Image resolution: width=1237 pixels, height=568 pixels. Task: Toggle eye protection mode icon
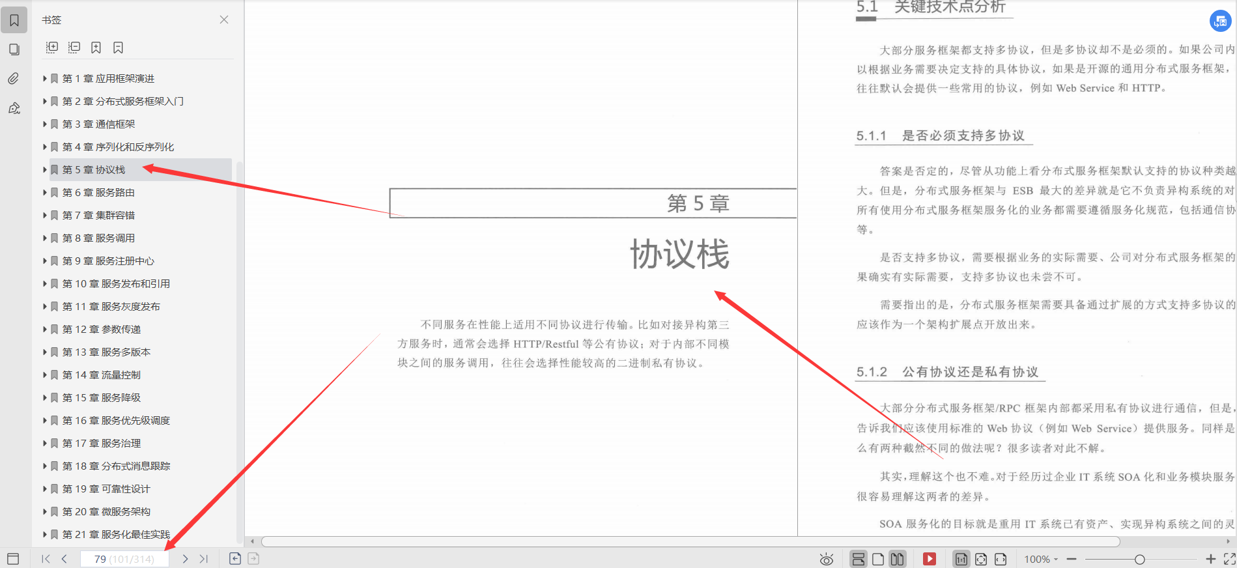[x=827, y=559]
